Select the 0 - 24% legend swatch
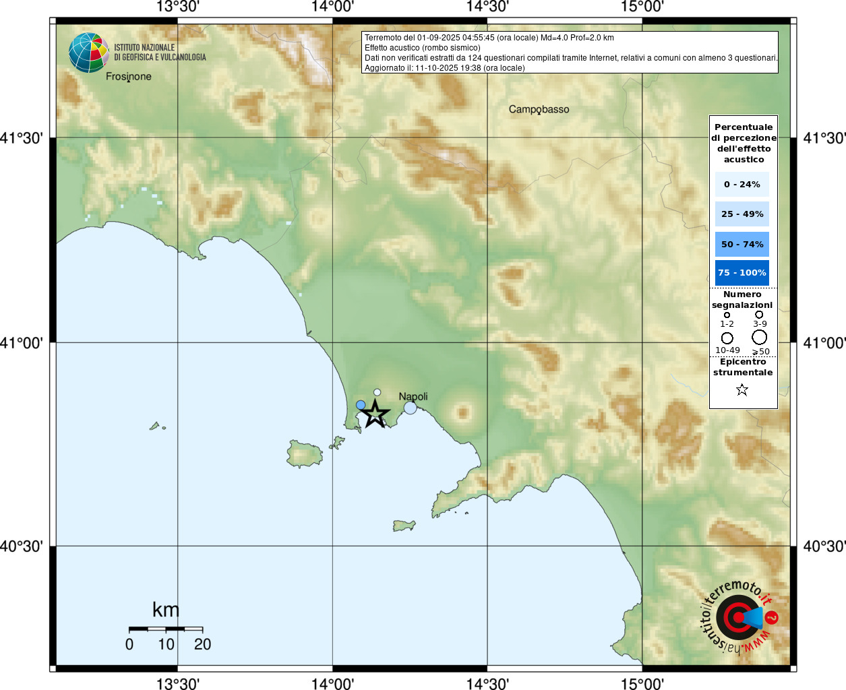Viewport: 846px width, 690px height. (742, 184)
